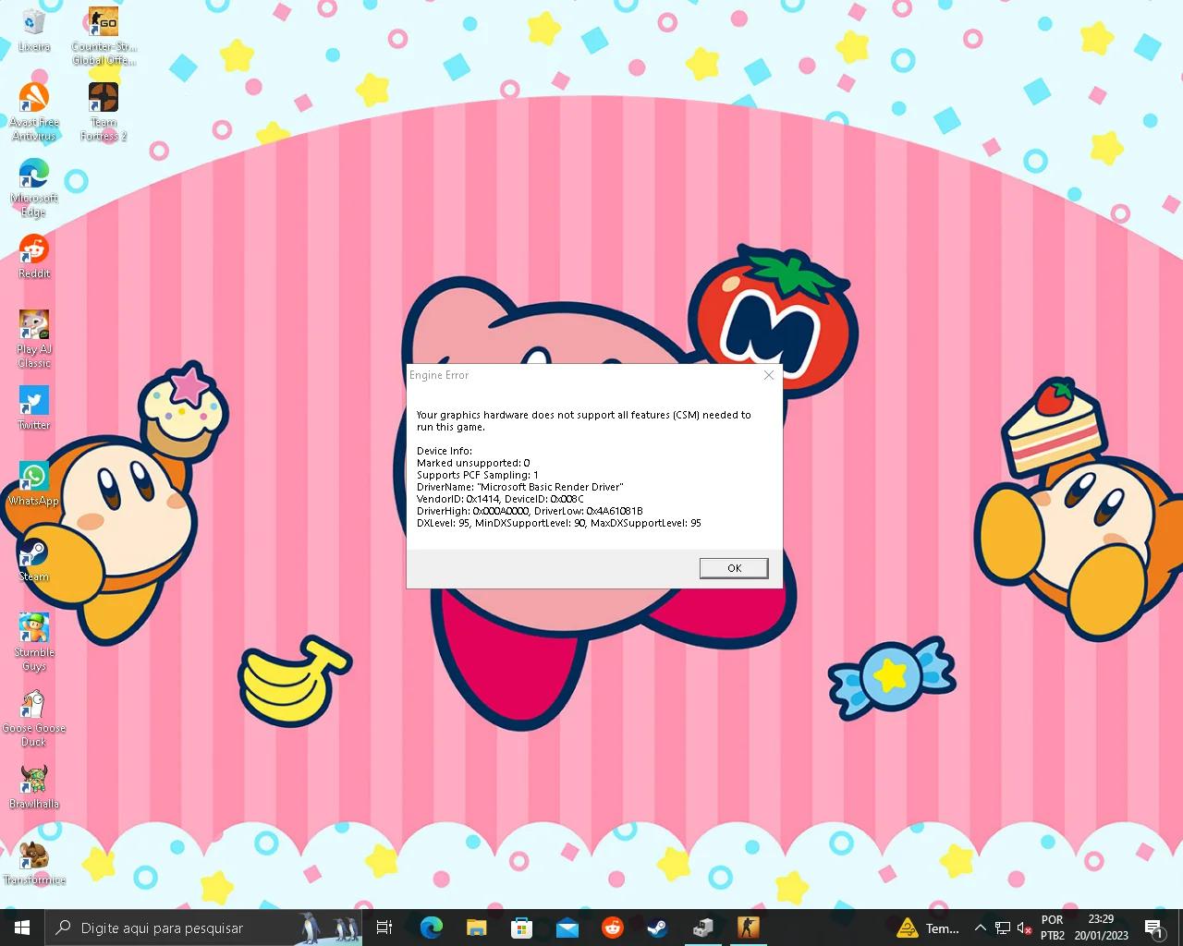Show hidden system tray icons
The height and width of the screenshot is (946, 1183).
coord(980,928)
